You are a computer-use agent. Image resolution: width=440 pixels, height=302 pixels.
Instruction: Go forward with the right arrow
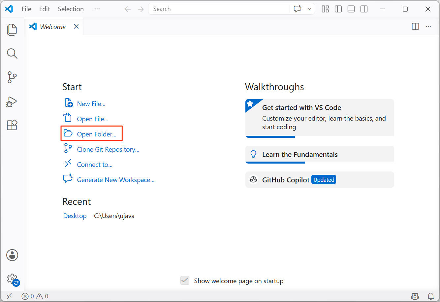coord(141,9)
